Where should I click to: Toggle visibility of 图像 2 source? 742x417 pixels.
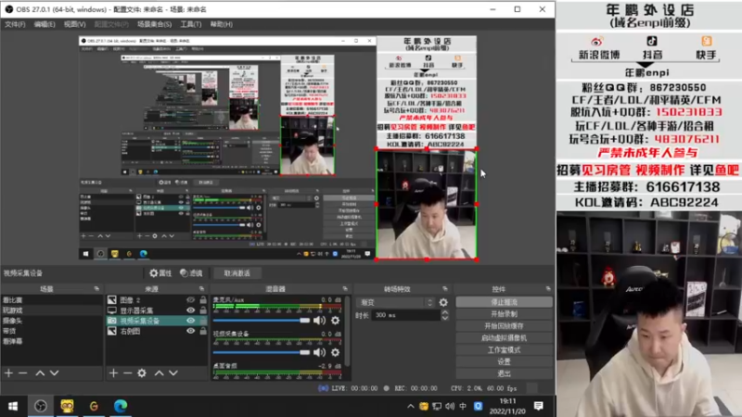click(191, 299)
